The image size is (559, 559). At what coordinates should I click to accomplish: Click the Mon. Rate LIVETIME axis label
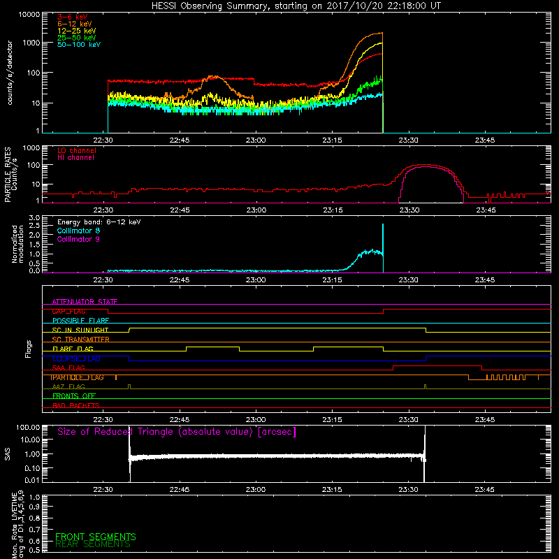pos(14,525)
